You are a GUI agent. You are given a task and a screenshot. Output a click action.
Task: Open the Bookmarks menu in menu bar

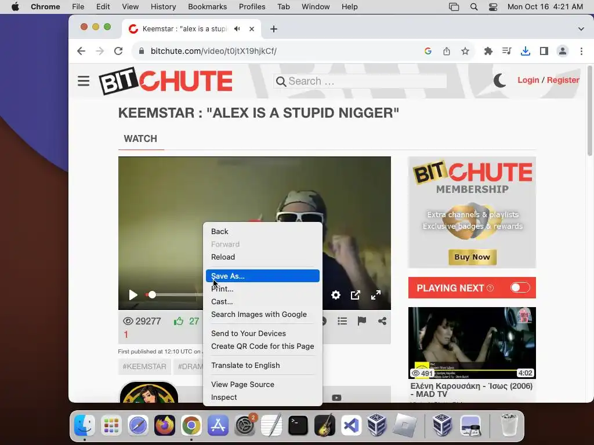(x=207, y=7)
